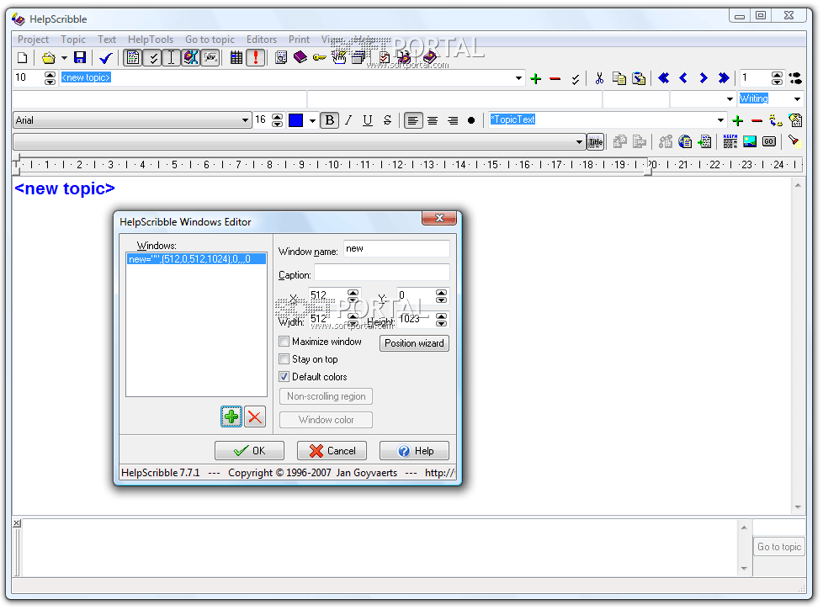This screenshot has height=610, width=823.
Task: Open the Writing status dropdown
Action: [x=797, y=98]
